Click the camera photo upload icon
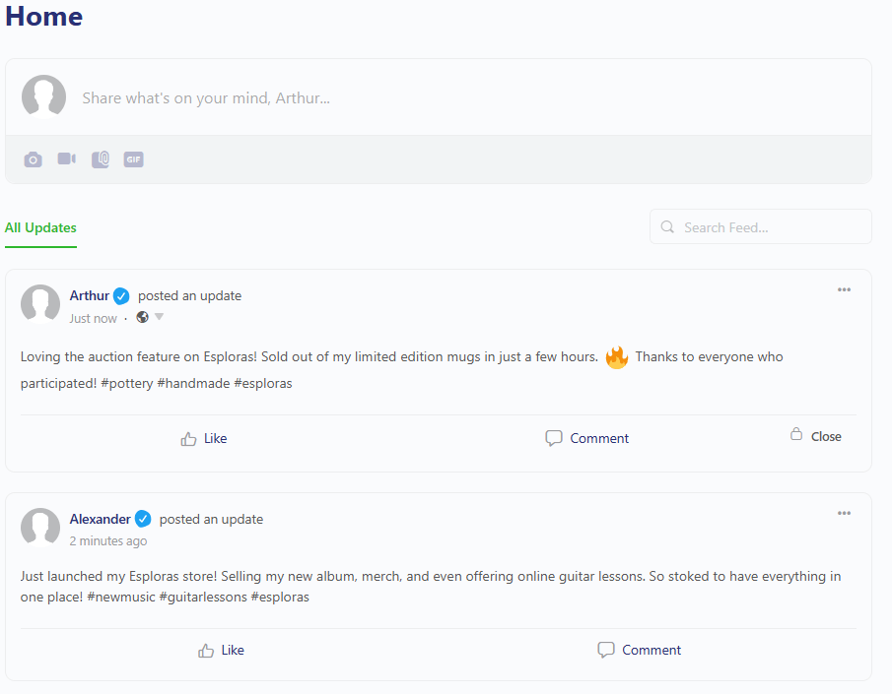The height and width of the screenshot is (694, 892). click(x=33, y=159)
